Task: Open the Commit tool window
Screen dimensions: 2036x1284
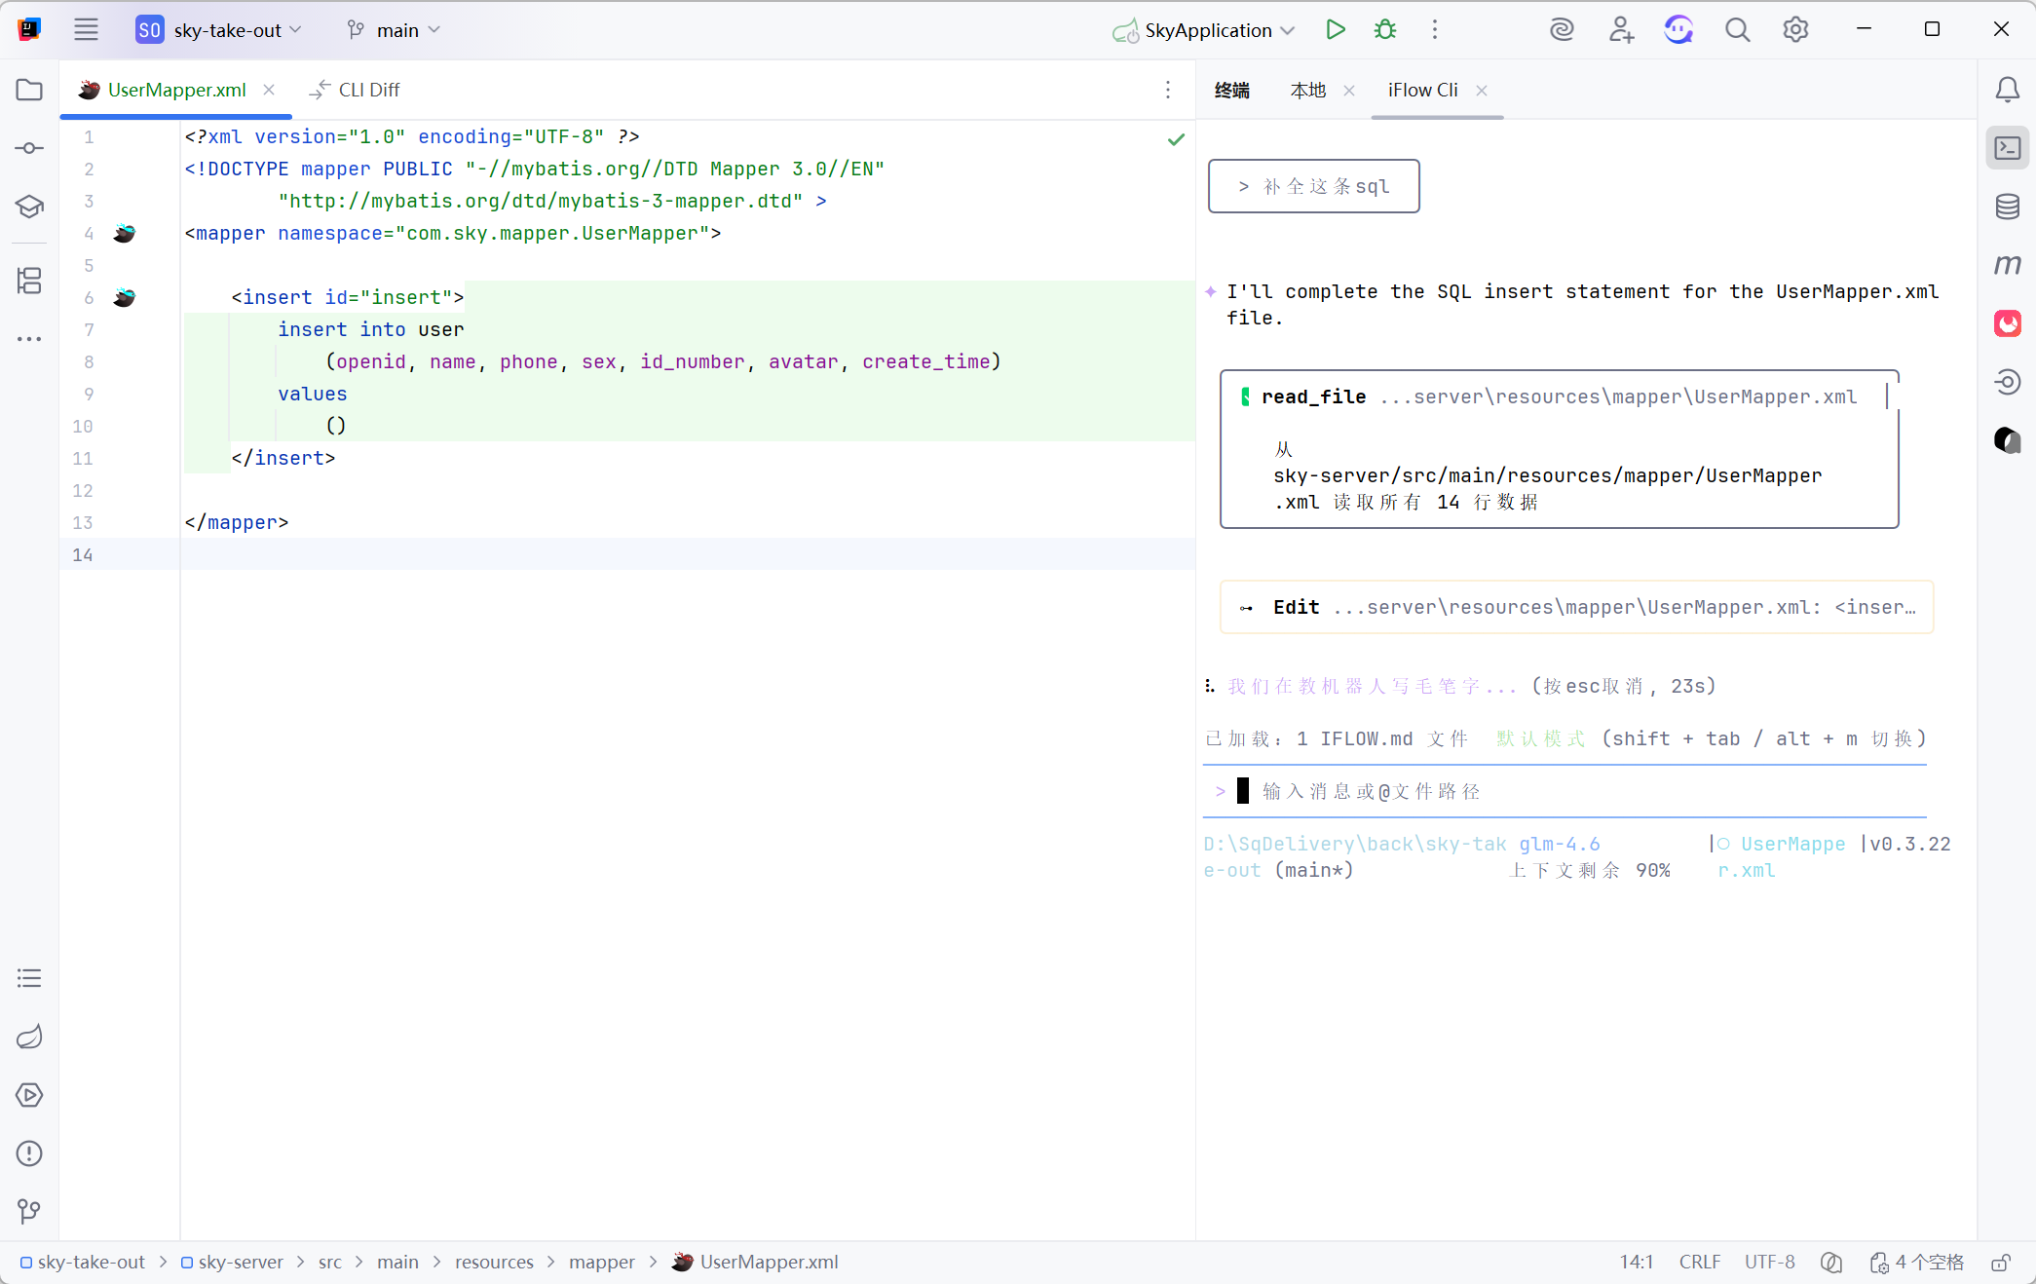Action: click(29, 148)
